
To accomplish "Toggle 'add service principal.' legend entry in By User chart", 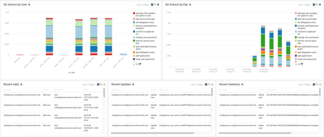I will (x=144, y=19).
